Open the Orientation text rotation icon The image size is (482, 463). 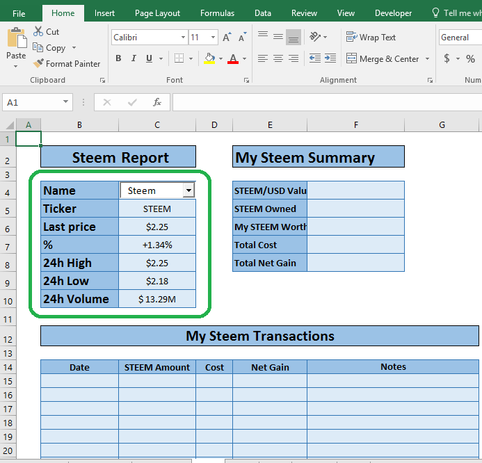(x=315, y=37)
